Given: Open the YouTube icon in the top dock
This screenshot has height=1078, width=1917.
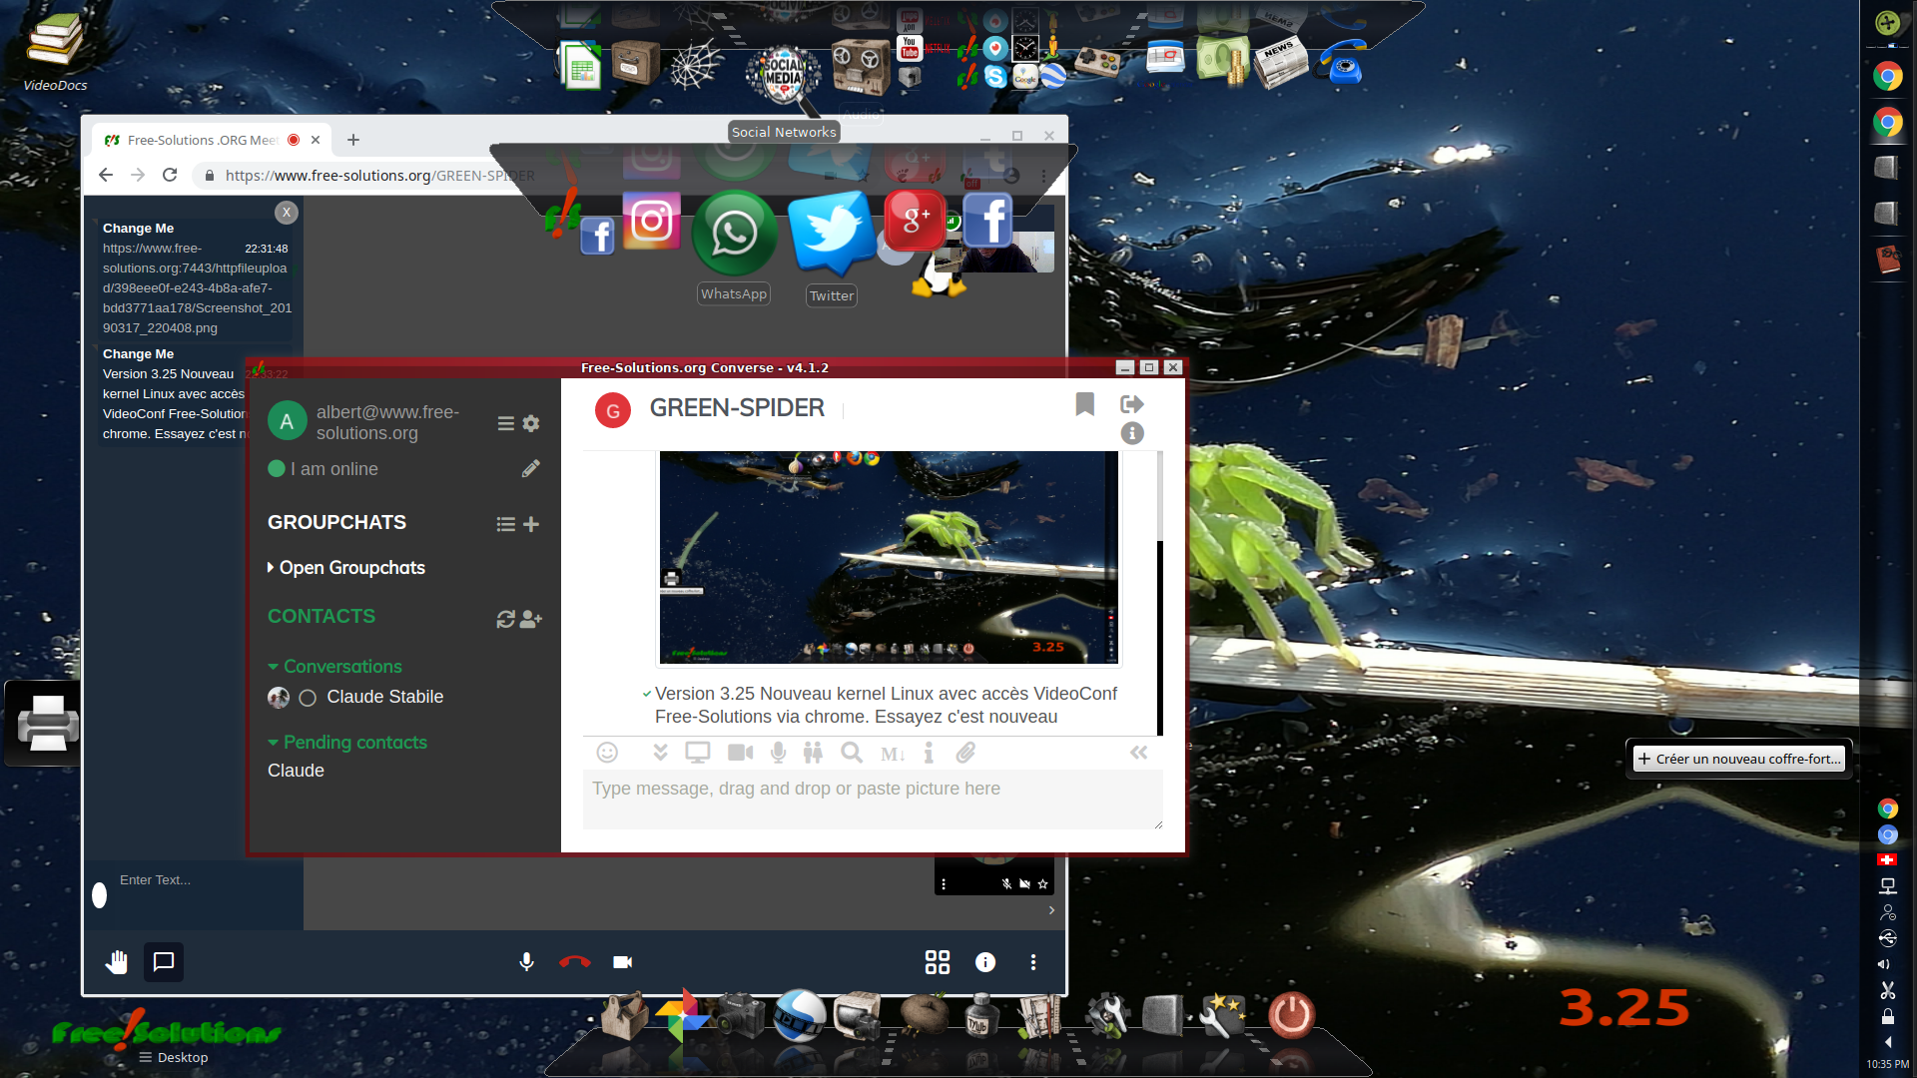Looking at the screenshot, I should coord(910,47).
